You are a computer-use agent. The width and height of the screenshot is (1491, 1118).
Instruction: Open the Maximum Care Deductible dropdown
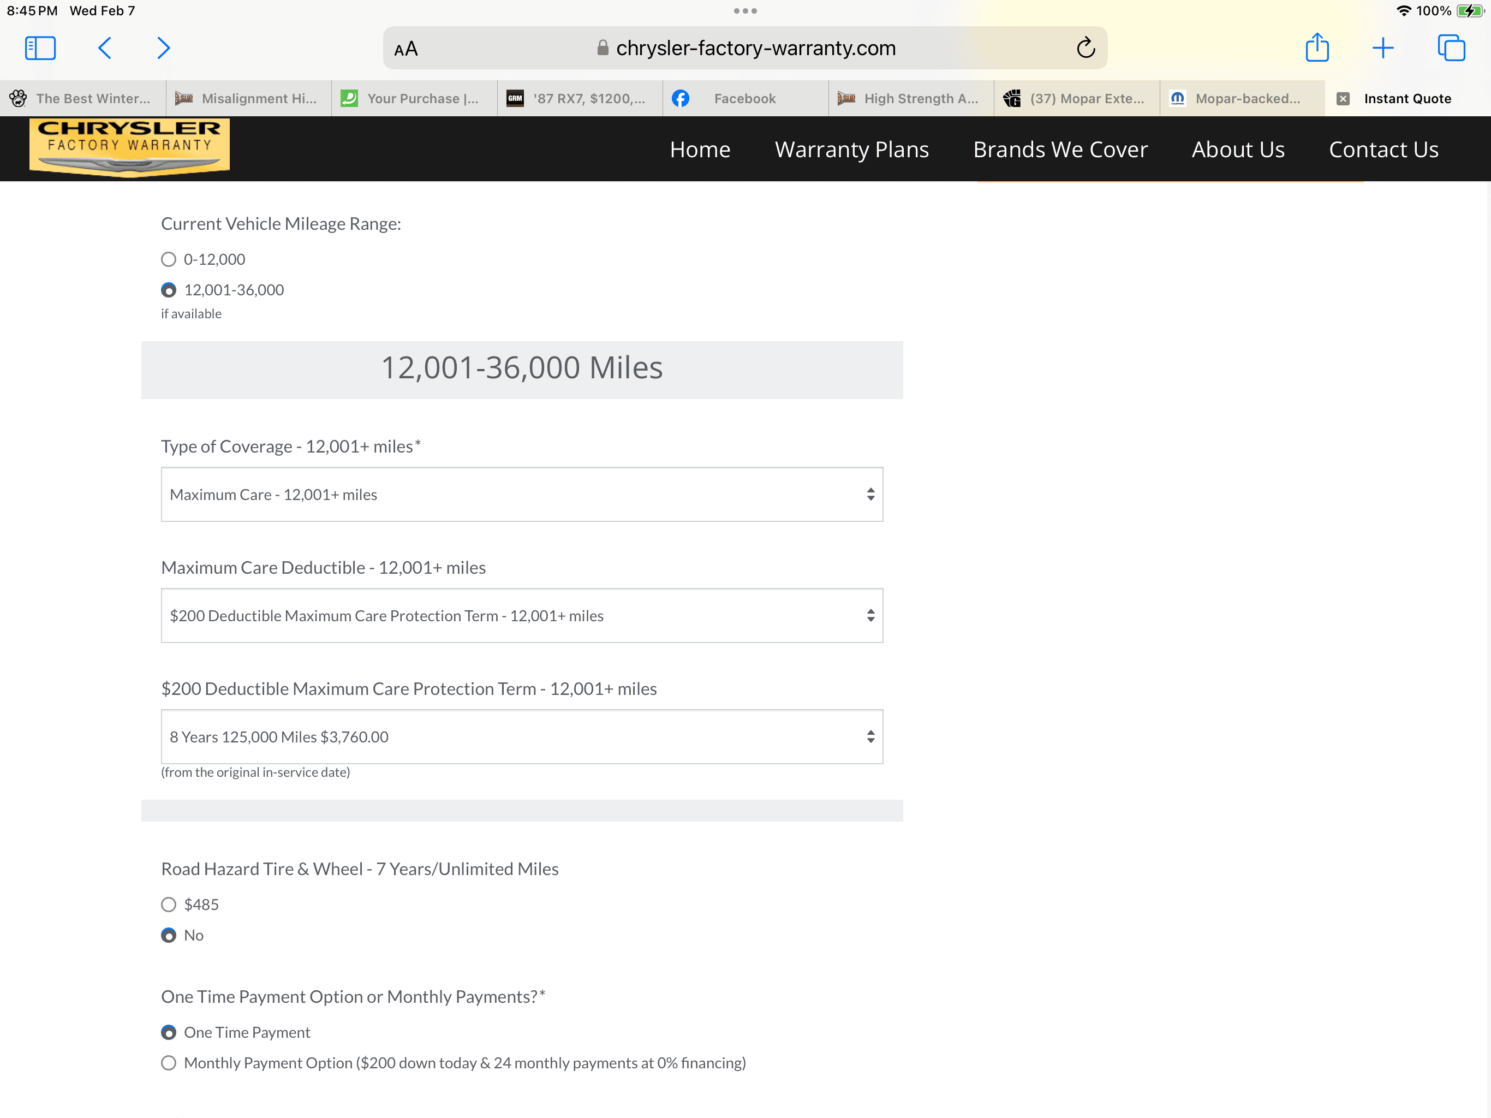[522, 616]
